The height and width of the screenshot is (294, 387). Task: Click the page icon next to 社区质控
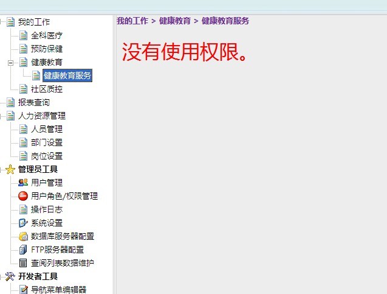[24, 89]
